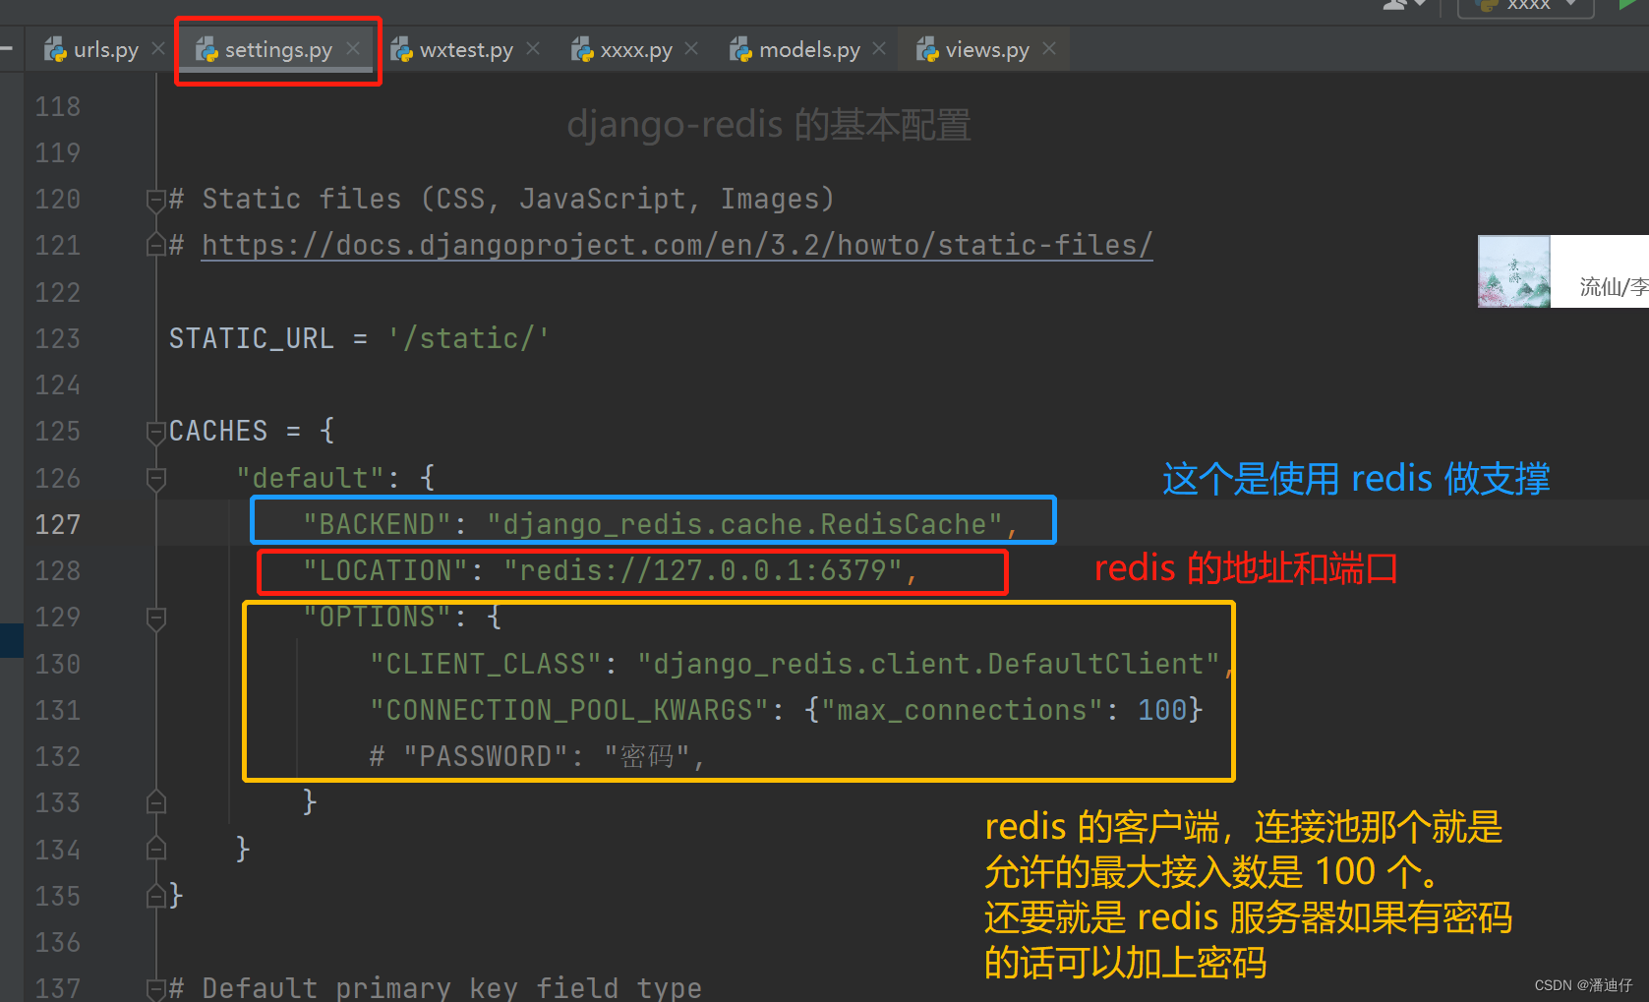
Task: Open the Django static-files documentation link
Action: pyautogui.click(x=677, y=244)
